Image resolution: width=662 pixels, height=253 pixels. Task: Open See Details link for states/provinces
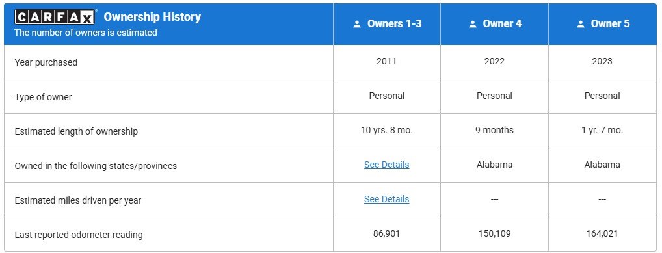(387, 165)
